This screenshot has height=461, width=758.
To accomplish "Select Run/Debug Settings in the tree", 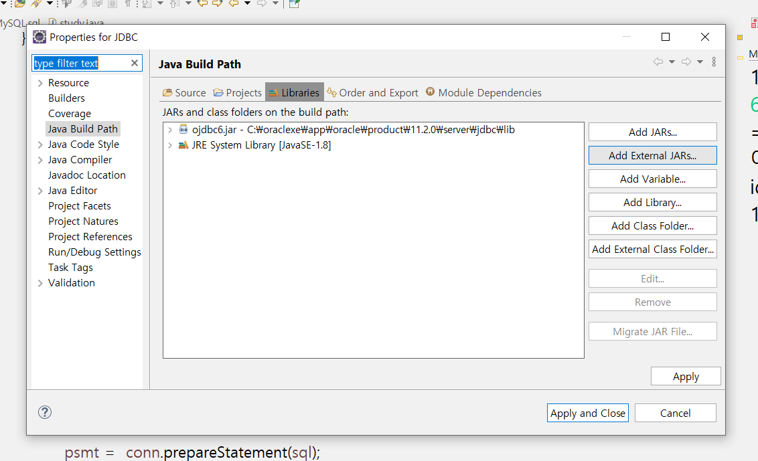I will pos(95,252).
